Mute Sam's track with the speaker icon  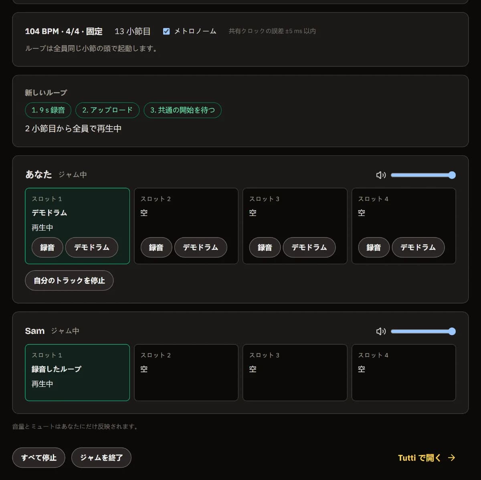381,331
